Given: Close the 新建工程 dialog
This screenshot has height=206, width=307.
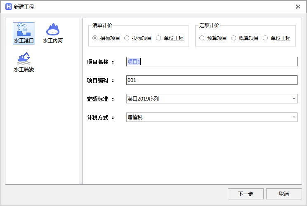Looking at the screenshot, I should 298,7.
